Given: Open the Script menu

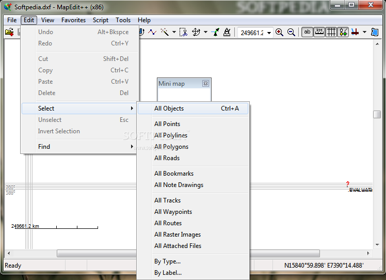Looking at the screenshot, I should [x=101, y=20].
